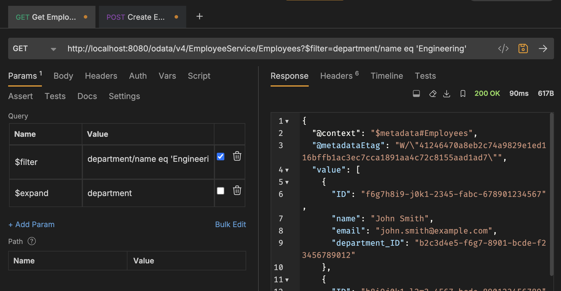This screenshot has height=291, width=561.
Task: Open the GET method dropdown
Action: click(53, 49)
